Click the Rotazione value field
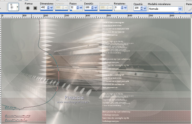 pos(117,7)
